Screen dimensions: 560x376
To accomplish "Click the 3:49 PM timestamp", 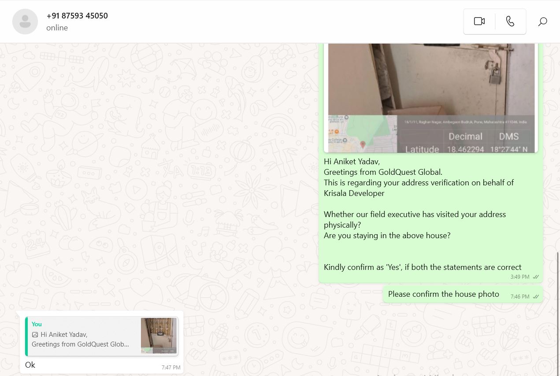I will [520, 277].
